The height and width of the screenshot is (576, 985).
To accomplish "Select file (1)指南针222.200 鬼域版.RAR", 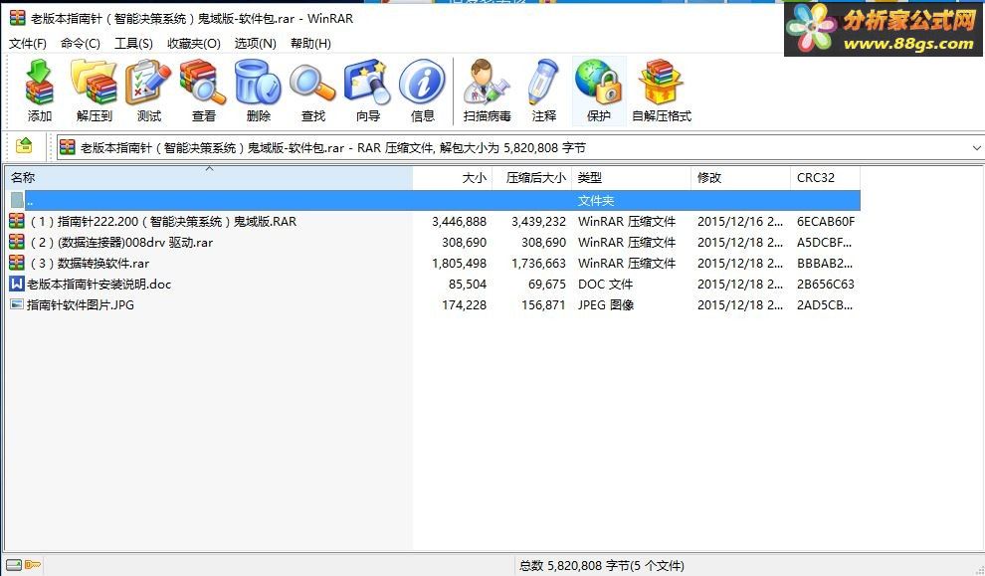I will [163, 221].
